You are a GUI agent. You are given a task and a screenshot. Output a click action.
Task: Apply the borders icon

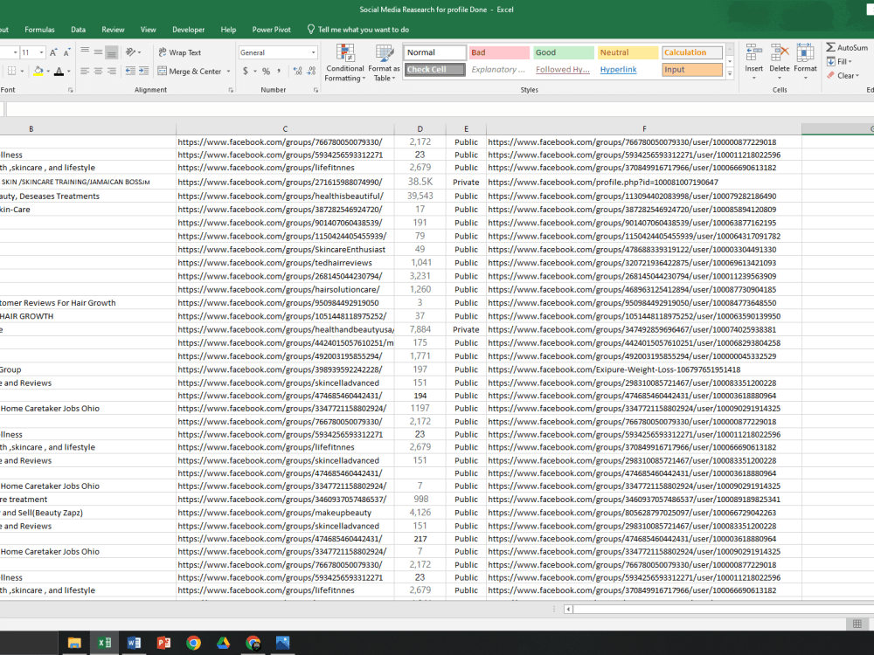(x=11, y=72)
